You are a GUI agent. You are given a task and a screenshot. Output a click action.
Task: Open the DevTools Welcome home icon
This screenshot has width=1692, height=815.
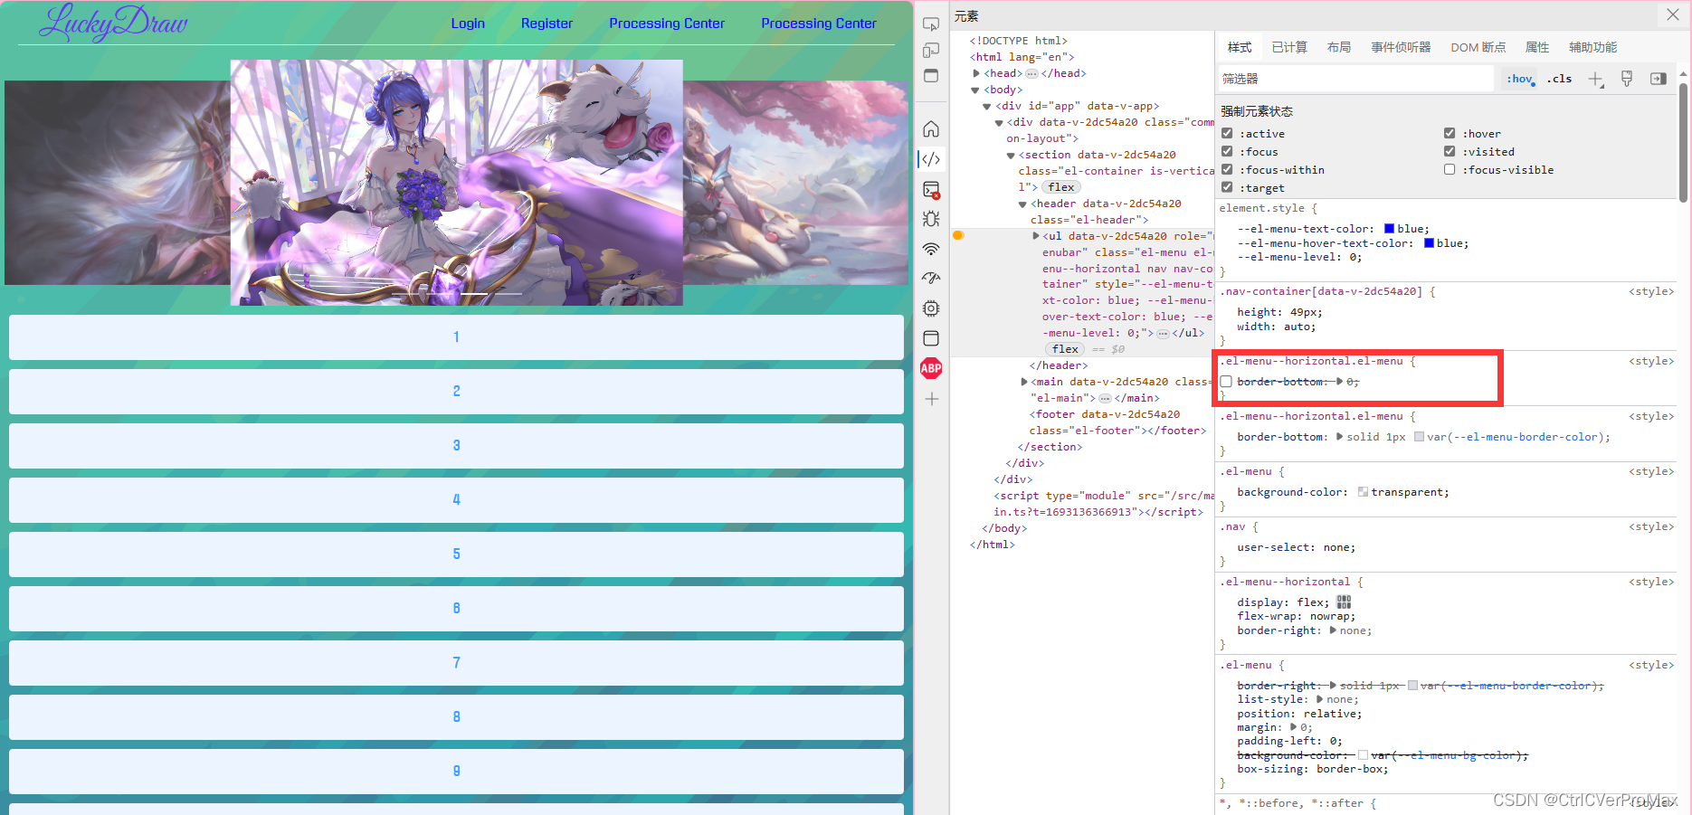tap(931, 129)
